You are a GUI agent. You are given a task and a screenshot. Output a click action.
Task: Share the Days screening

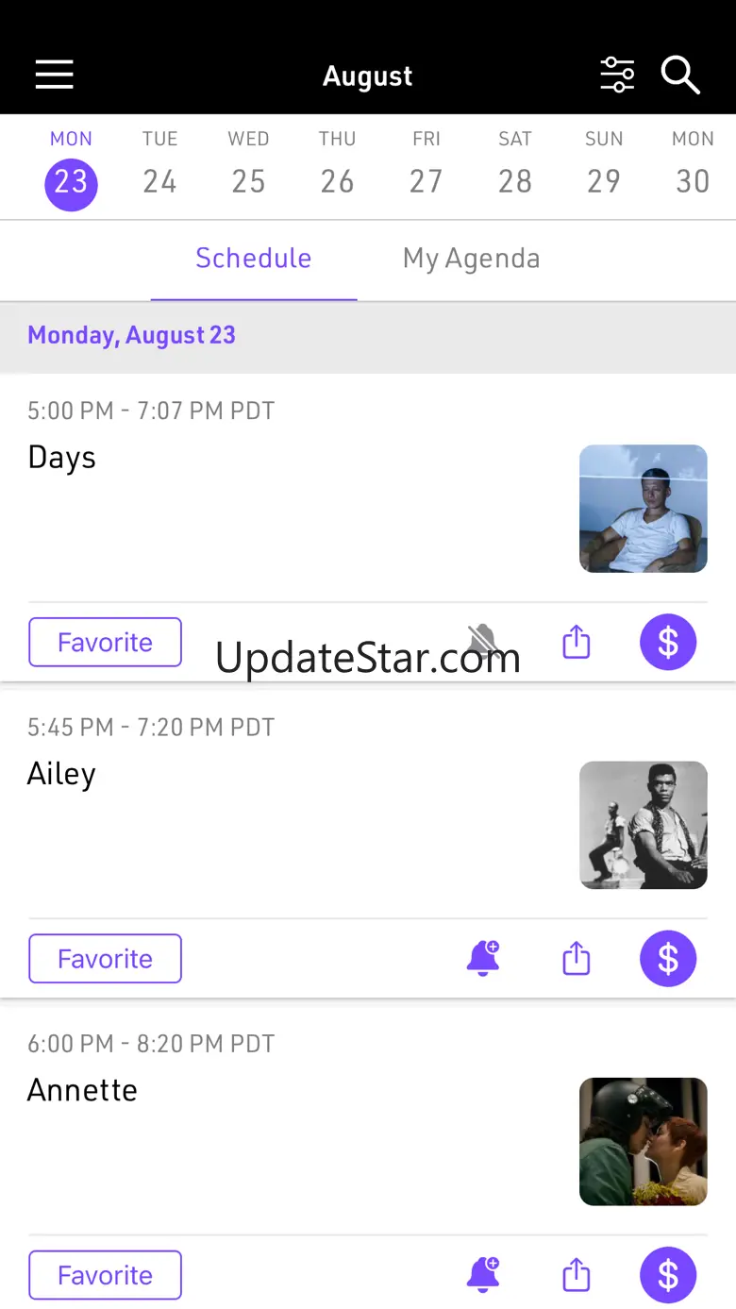click(x=576, y=643)
